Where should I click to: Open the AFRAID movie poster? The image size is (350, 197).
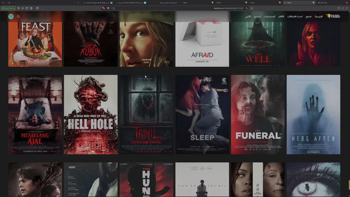pyautogui.click(x=202, y=44)
